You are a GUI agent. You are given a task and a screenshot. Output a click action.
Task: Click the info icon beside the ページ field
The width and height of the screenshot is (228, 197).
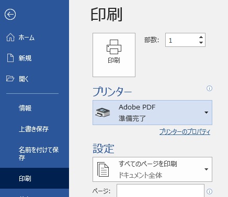(209, 191)
